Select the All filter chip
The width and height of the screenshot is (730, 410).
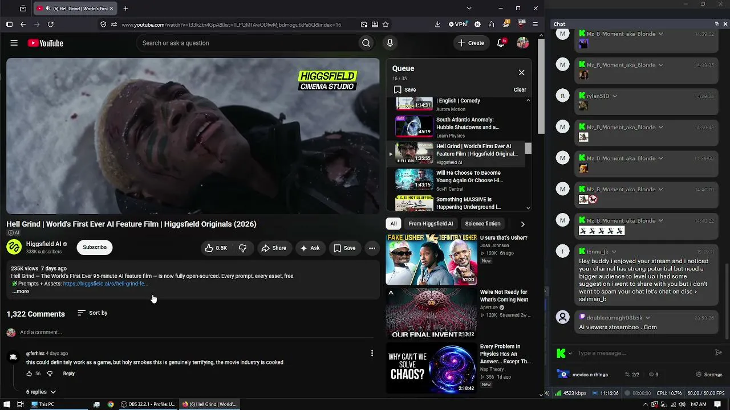click(x=394, y=224)
